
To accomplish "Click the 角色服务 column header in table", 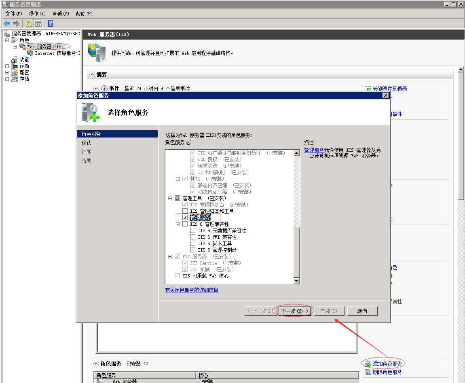I will point(145,375).
